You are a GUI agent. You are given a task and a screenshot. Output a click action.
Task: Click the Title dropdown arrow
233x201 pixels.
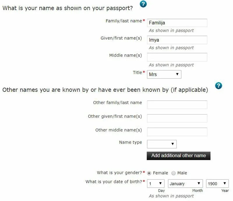click(177, 74)
